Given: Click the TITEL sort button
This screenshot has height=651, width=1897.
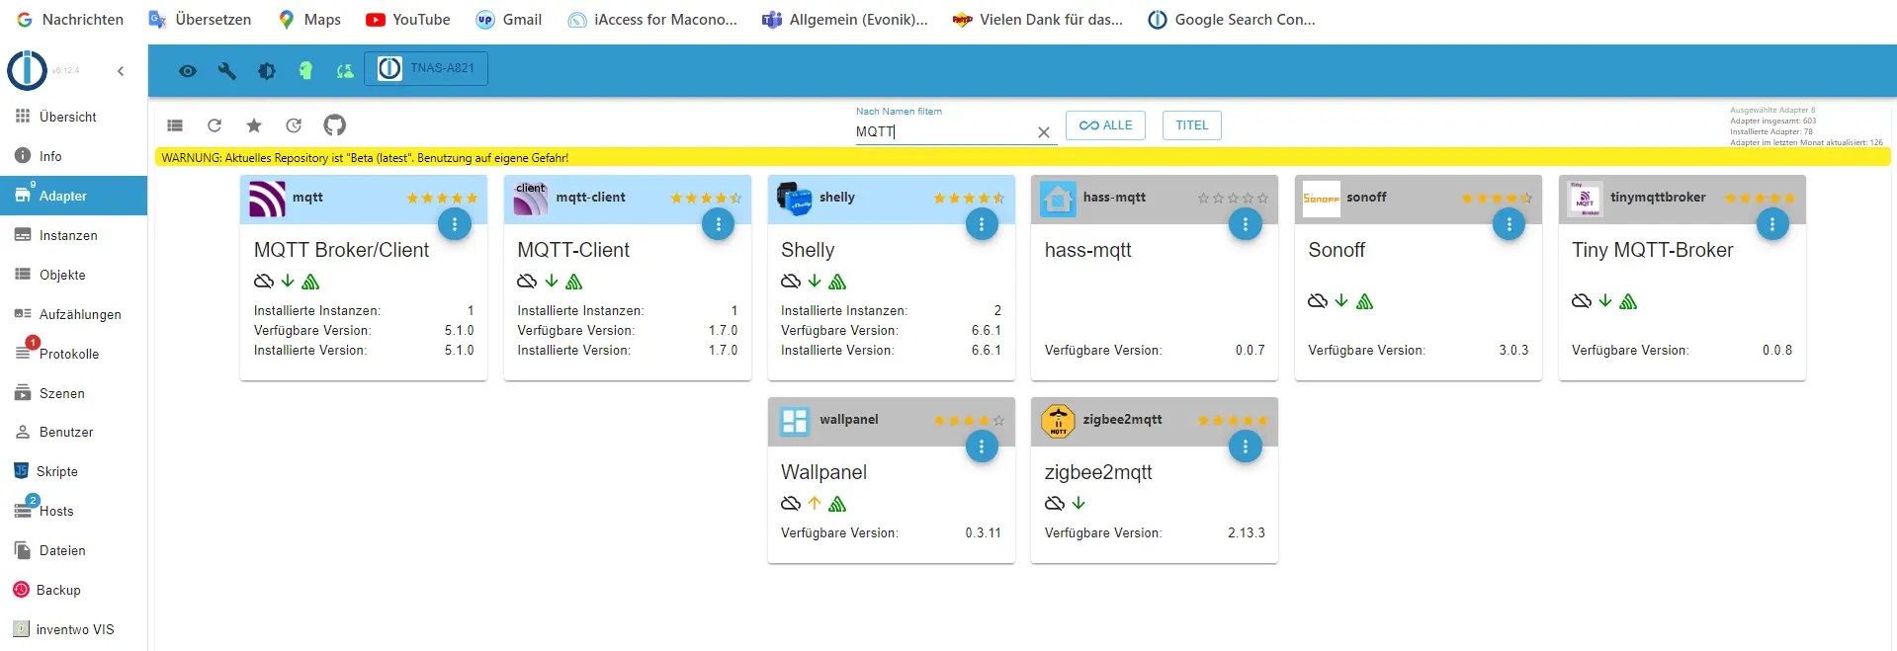Looking at the screenshot, I should tap(1192, 125).
